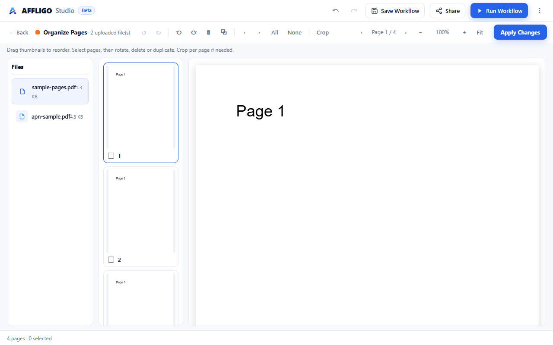Image resolution: width=553 pixels, height=345 pixels.
Task: Tick the checkbox for page 1
Action: pyautogui.click(x=111, y=156)
